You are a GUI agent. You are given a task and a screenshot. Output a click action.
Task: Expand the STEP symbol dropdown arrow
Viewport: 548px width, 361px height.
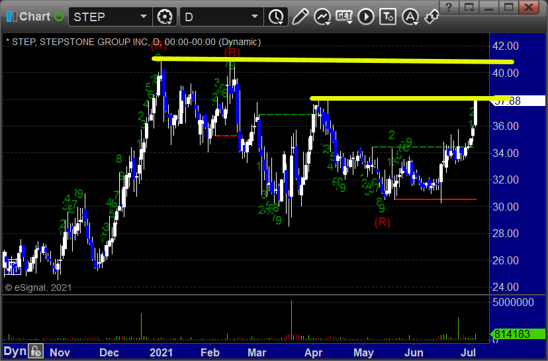click(144, 16)
